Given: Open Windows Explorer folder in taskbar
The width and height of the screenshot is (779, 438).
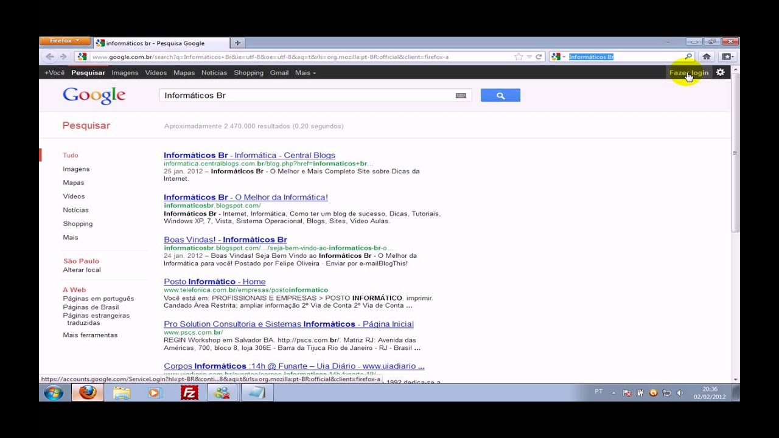Looking at the screenshot, I should [x=122, y=393].
